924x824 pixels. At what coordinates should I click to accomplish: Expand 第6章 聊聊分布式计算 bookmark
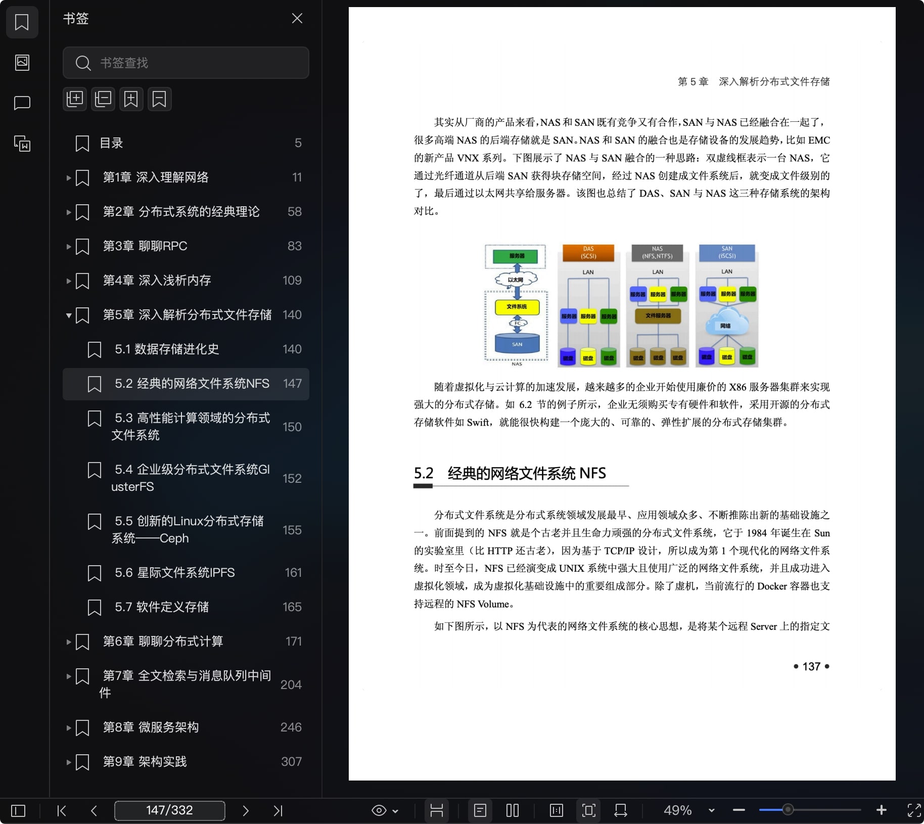(68, 642)
